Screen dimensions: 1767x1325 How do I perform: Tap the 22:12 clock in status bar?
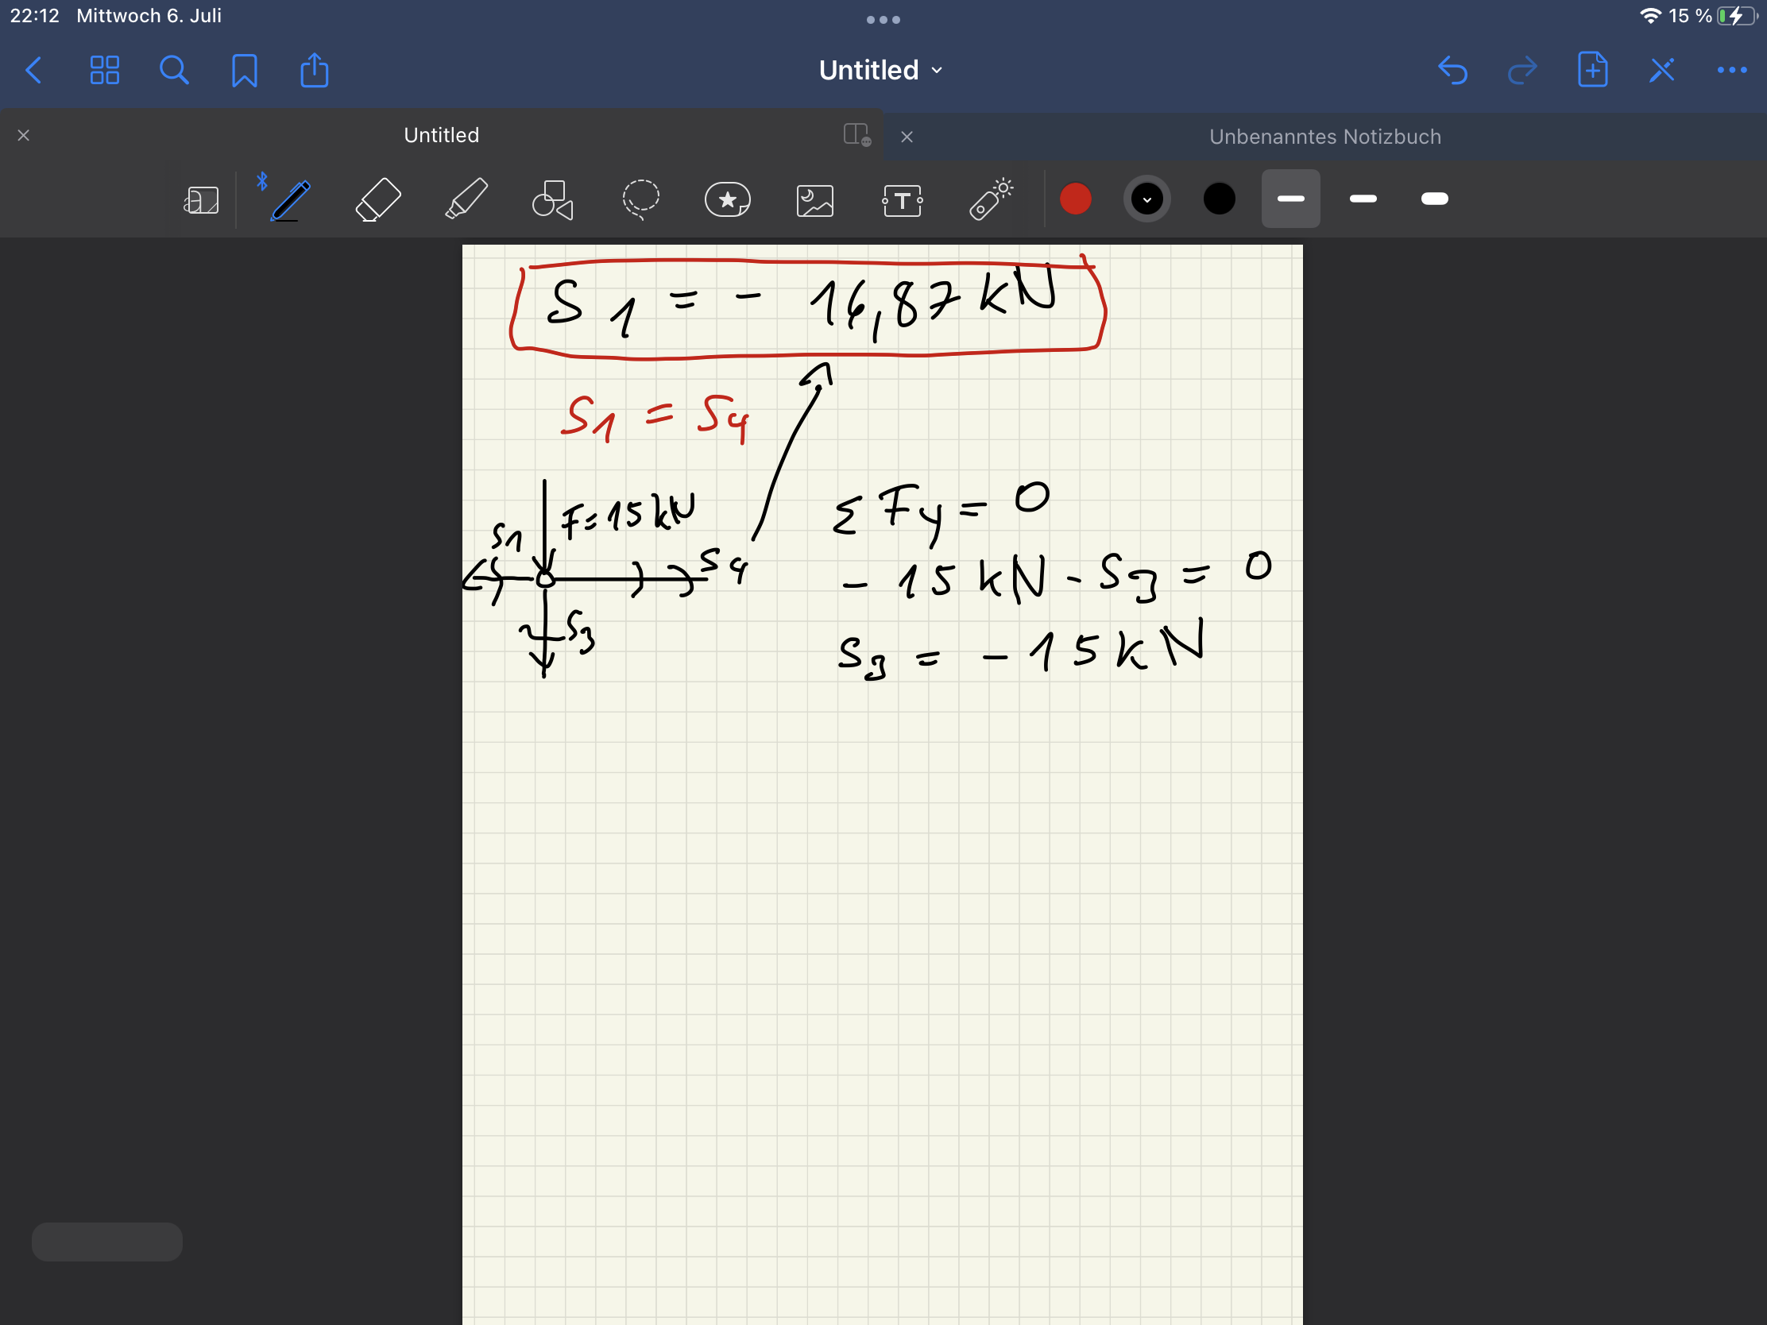point(34,16)
